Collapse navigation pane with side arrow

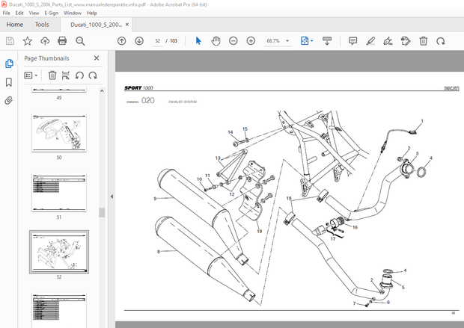(x=112, y=197)
